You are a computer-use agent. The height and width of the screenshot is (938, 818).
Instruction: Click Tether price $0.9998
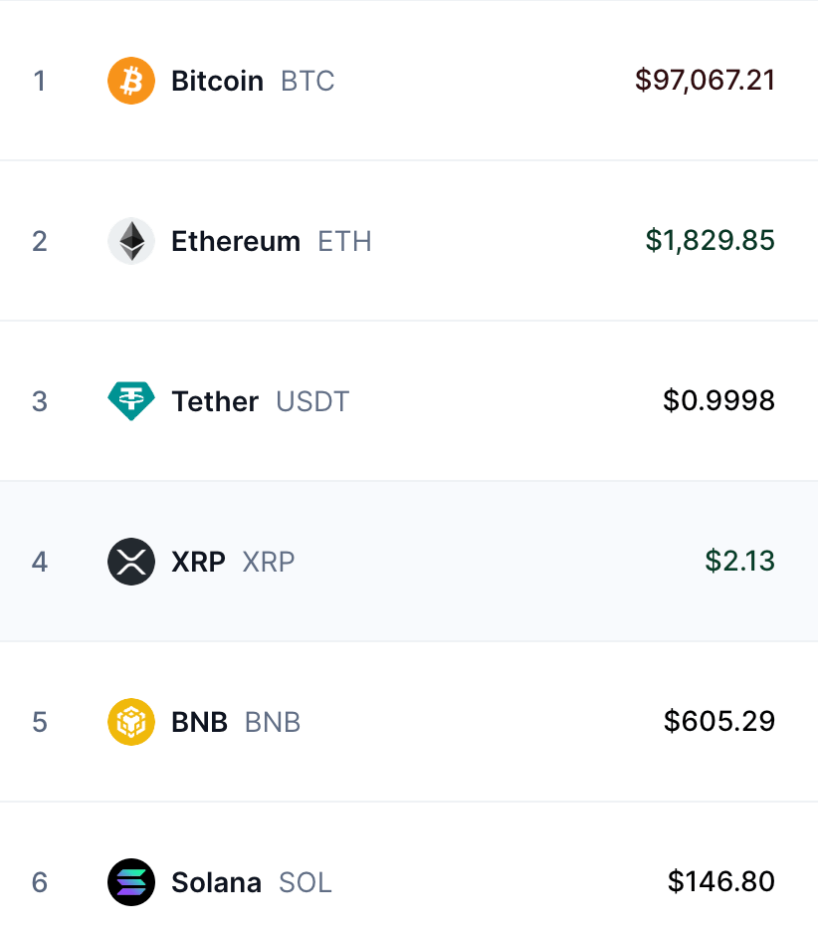click(x=719, y=401)
